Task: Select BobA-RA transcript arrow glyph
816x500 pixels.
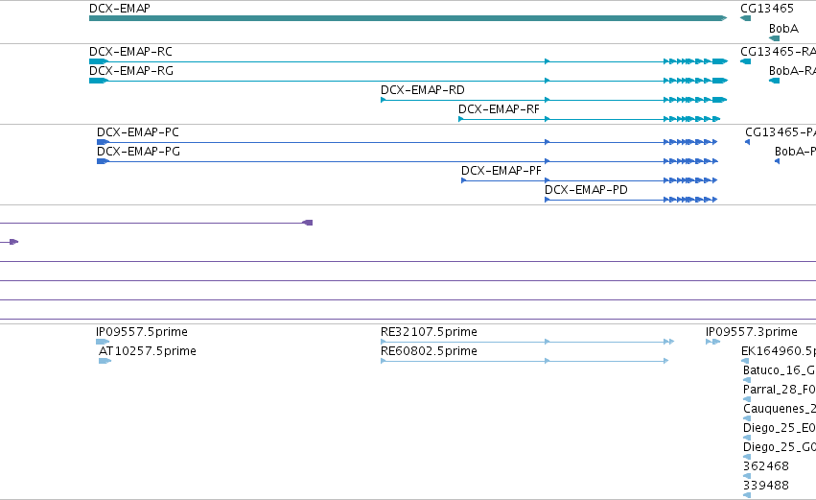Action: pos(775,81)
